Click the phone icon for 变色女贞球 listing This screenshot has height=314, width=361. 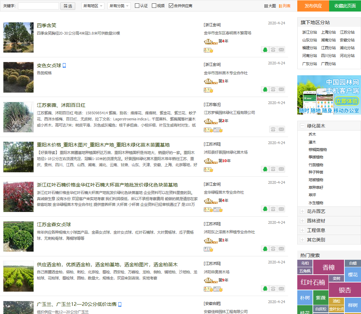tap(273, 90)
